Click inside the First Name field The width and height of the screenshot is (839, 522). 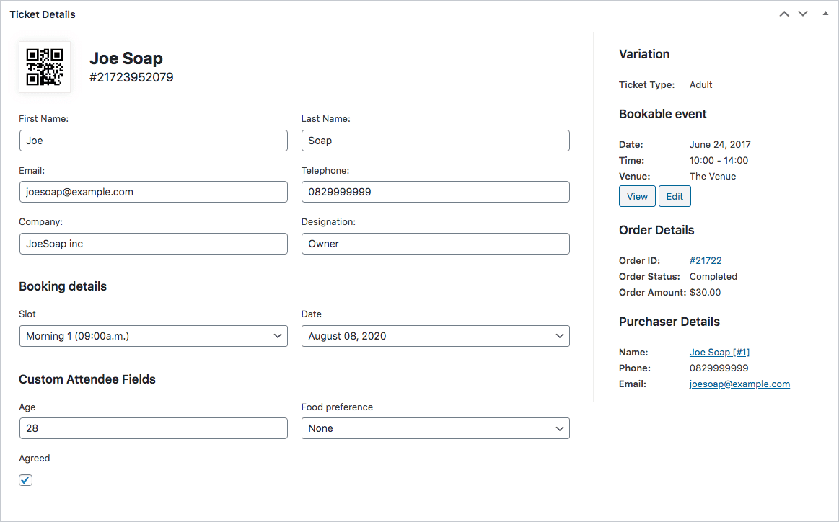coord(153,141)
